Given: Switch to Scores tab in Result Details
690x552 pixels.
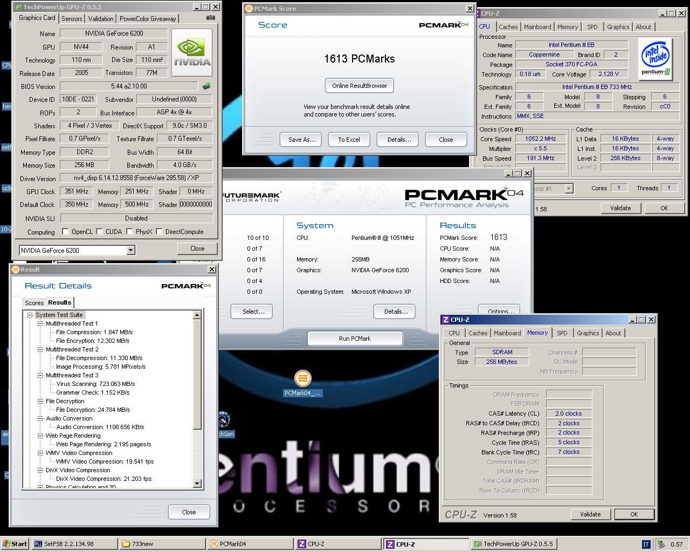Looking at the screenshot, I should pos(34,303).
